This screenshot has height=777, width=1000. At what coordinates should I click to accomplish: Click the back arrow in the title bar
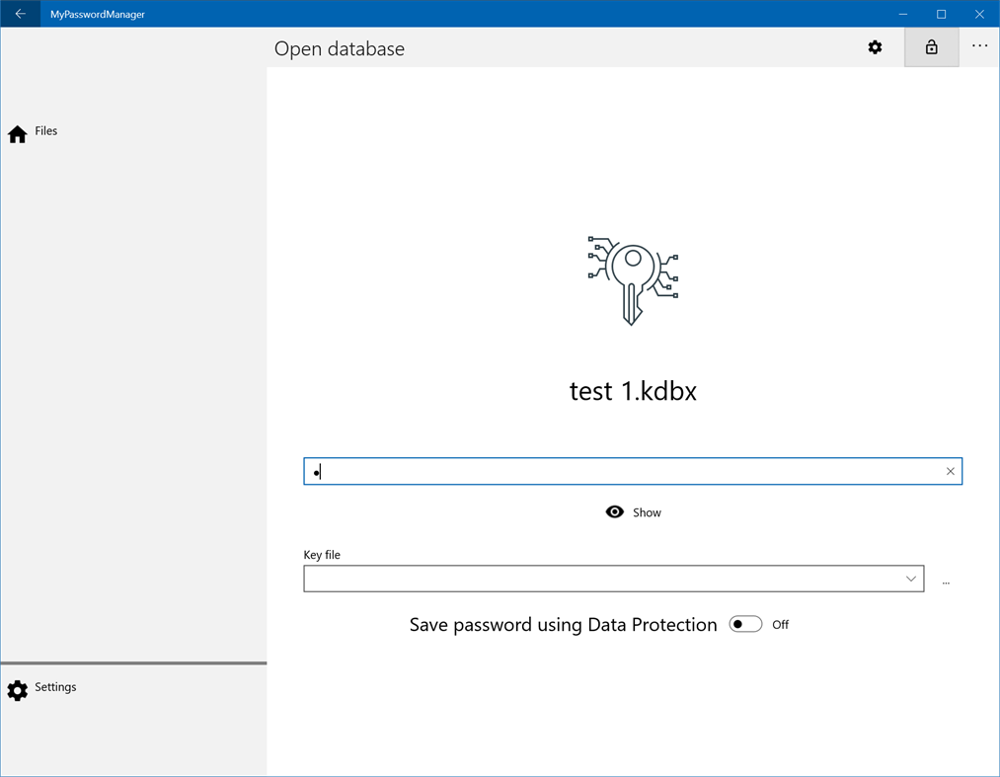click(20, 14)
